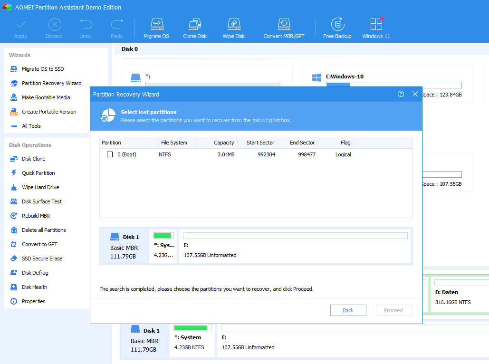Launch the Wipe Disk tool
Screen dimensions: 489x364
point(234,29)
